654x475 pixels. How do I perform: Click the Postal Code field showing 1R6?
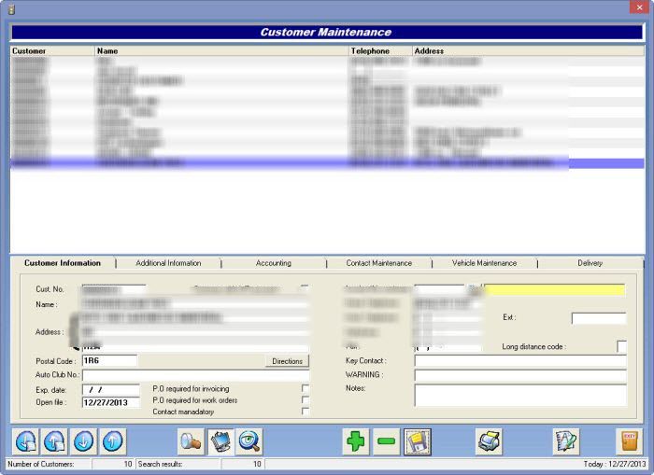coord(109,361)
